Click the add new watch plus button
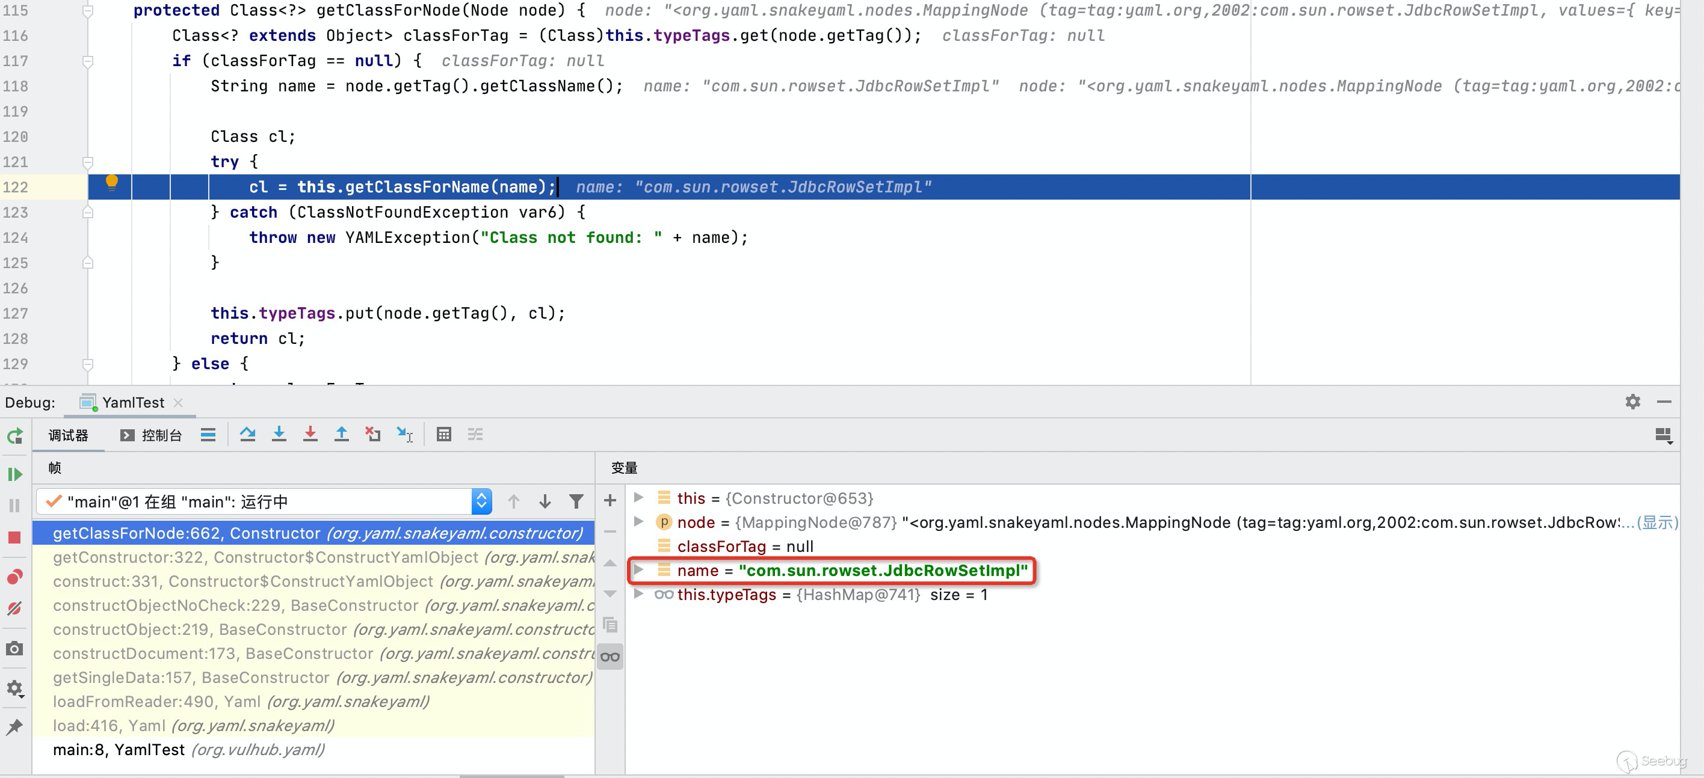The image size is (1704, 778). click(x=610, y=500)
